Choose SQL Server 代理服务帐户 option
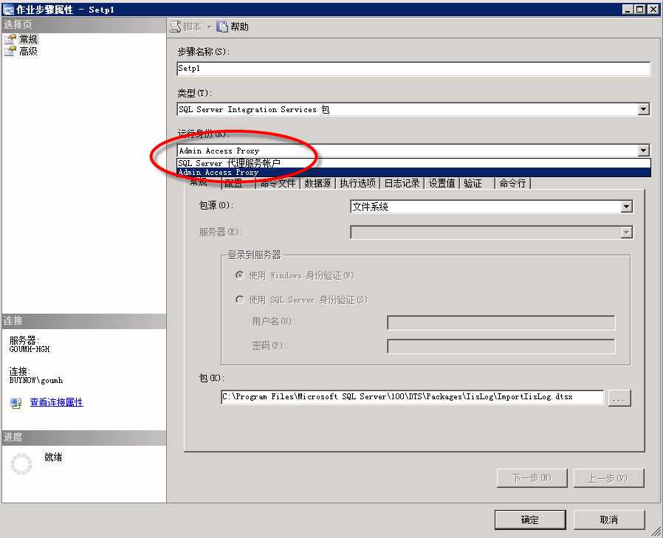Viewport: 663px width, 538px height. [413, 163]
